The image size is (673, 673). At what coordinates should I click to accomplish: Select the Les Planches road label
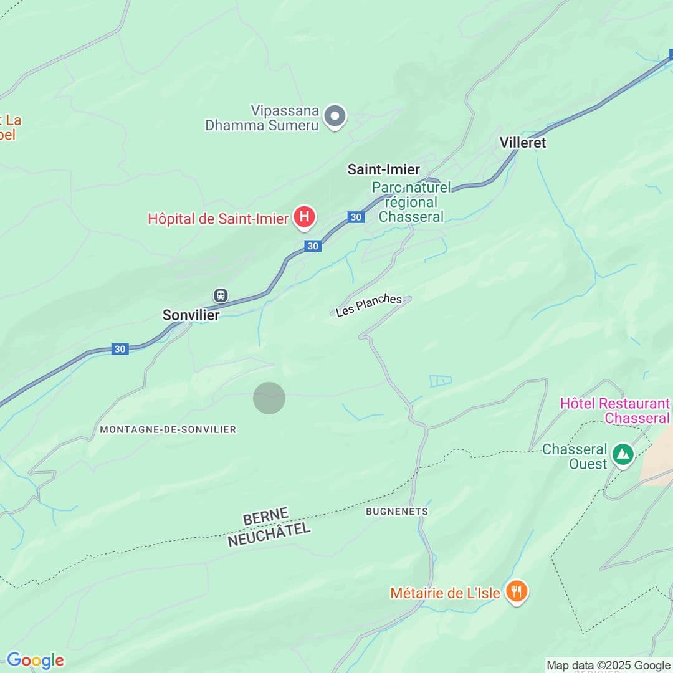(369, 305)
